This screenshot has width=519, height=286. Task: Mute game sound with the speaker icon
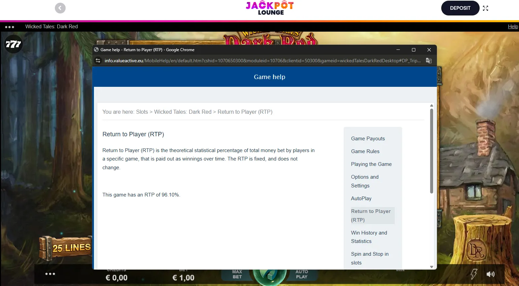click(490, 274)
